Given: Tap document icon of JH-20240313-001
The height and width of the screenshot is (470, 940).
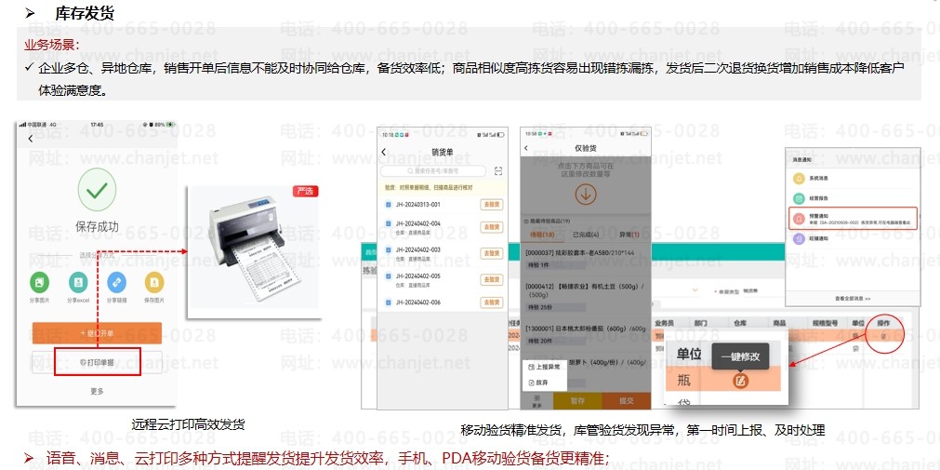Looking at the screenshot, I should tap(389, 205).
